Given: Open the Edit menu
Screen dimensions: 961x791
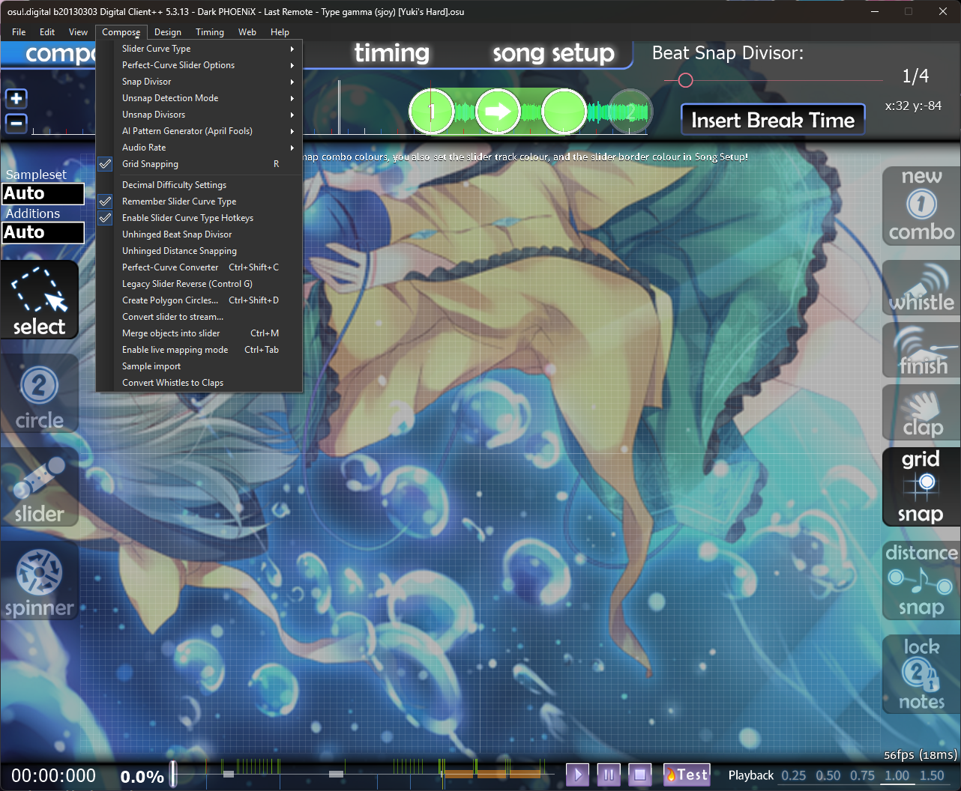Looking at the screenshot, I should click(x=47, y=32).
